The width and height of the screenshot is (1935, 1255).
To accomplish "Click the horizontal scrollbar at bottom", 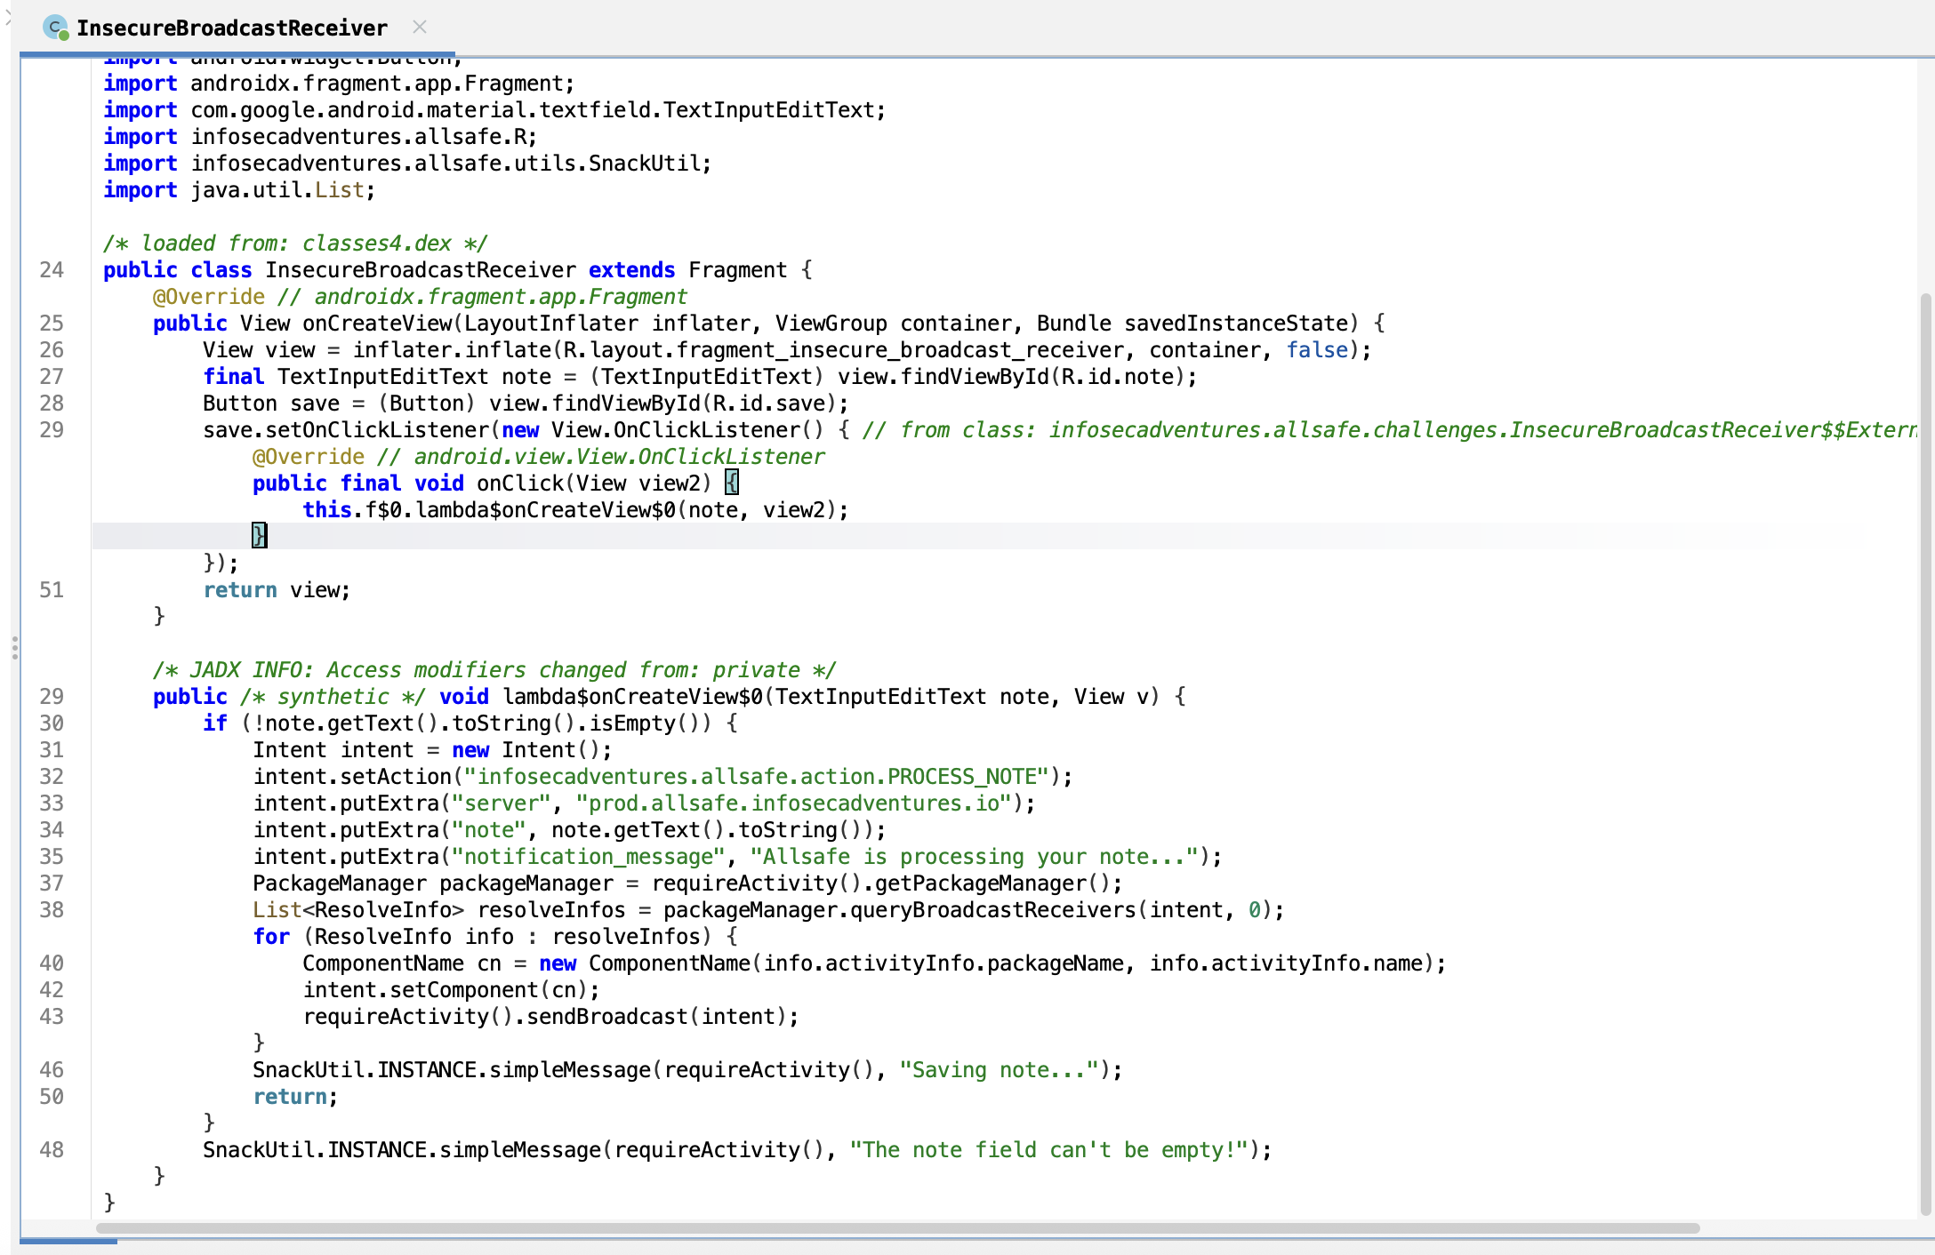I will click(x=898, y=1228).
